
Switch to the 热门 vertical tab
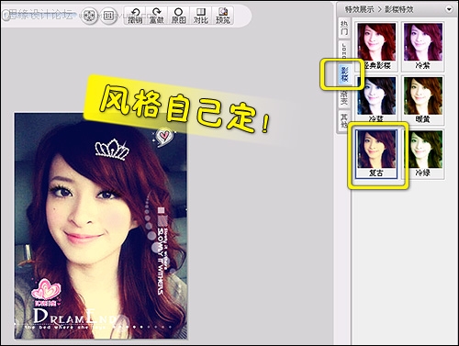(344, 28)
